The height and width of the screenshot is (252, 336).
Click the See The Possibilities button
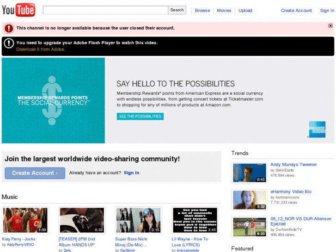pos(140,117)
